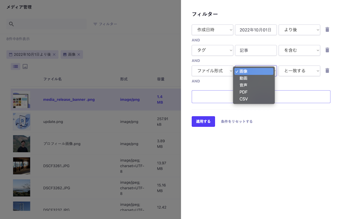
Task: Click the 記事 tag input field
Action: pos(256,50)
